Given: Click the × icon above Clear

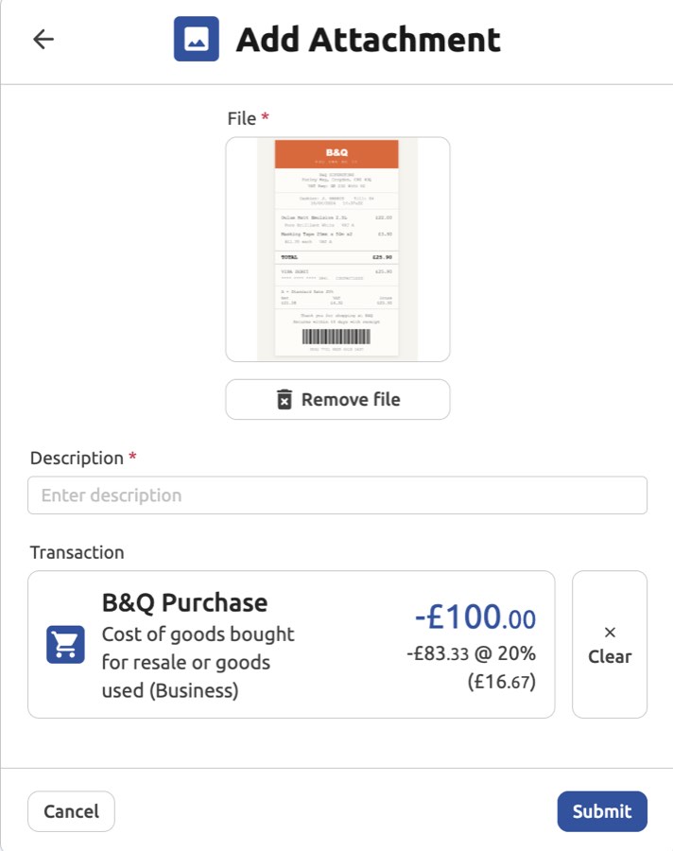Looking at the screenshot, I should (x=610, y=633).
